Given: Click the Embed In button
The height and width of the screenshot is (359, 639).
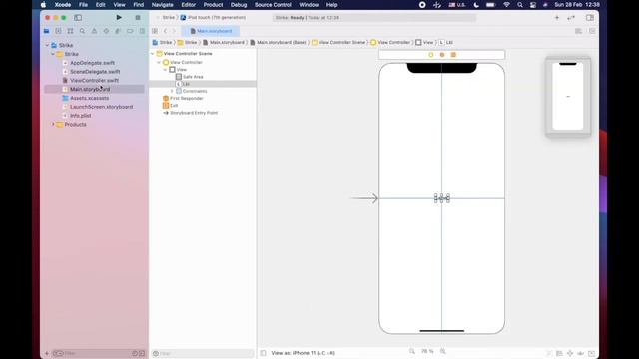Looking at the screenshot, I should click(591, 353).
